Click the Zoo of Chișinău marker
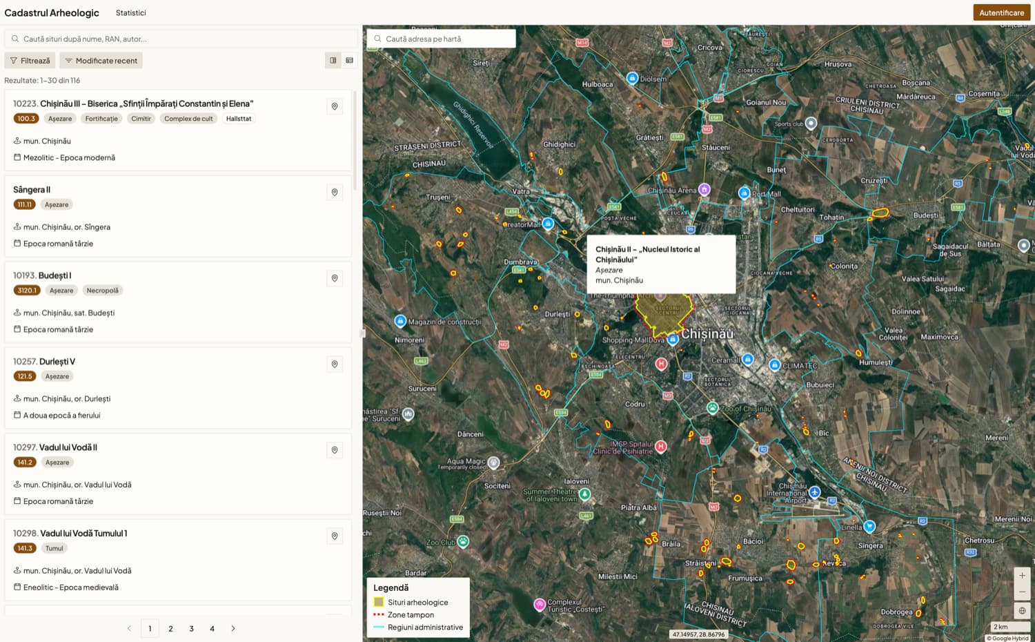This screenshot has height=642, width=1035. click(x=712, y=408)
